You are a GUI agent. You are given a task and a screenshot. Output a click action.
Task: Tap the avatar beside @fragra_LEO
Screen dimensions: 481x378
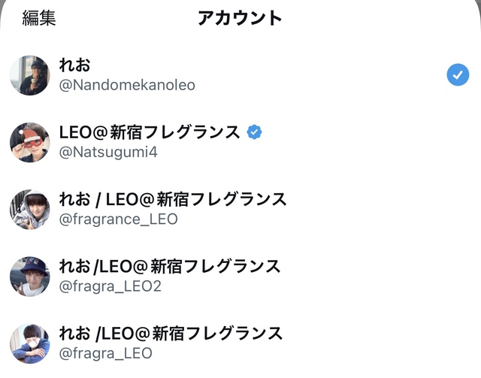tap(29, 343)
